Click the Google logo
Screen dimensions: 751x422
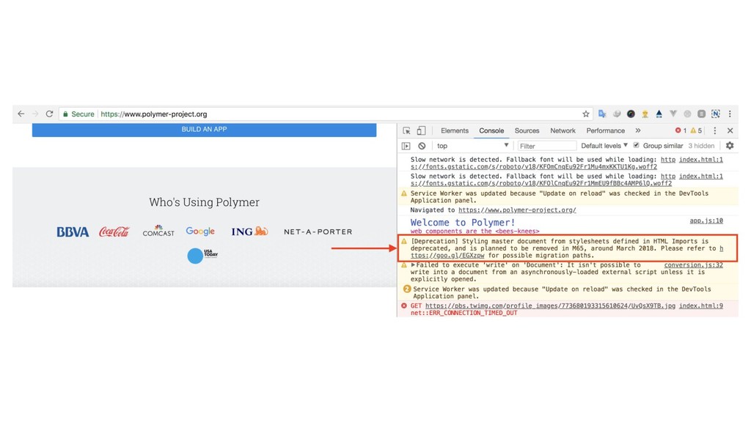[x=200, y=232]
